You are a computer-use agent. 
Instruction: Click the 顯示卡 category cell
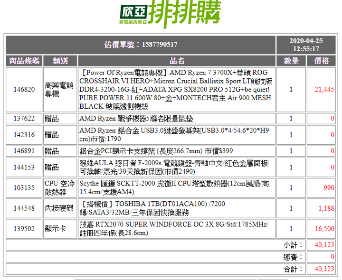pos(60,229)
